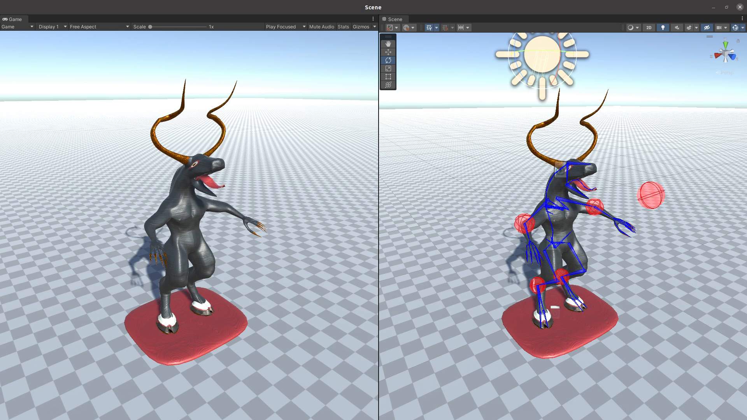Screen dimensions: 747x420
Task: Toggle 2D scene view mode
Action: [649, 28]
